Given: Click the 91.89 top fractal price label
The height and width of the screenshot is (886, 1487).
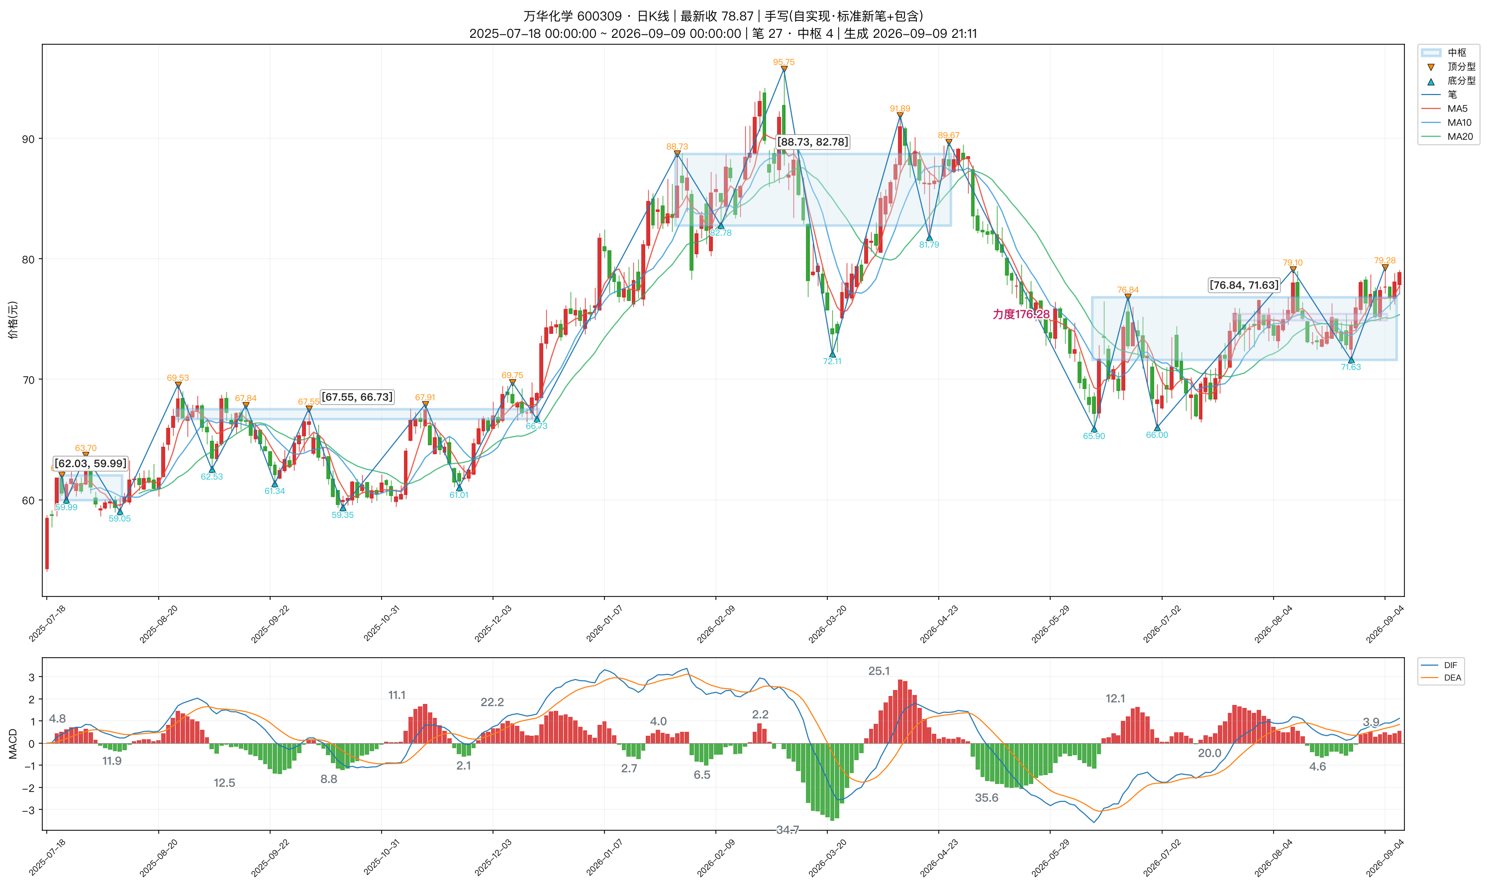Looking at the screenshot, I should coord(899,108).
